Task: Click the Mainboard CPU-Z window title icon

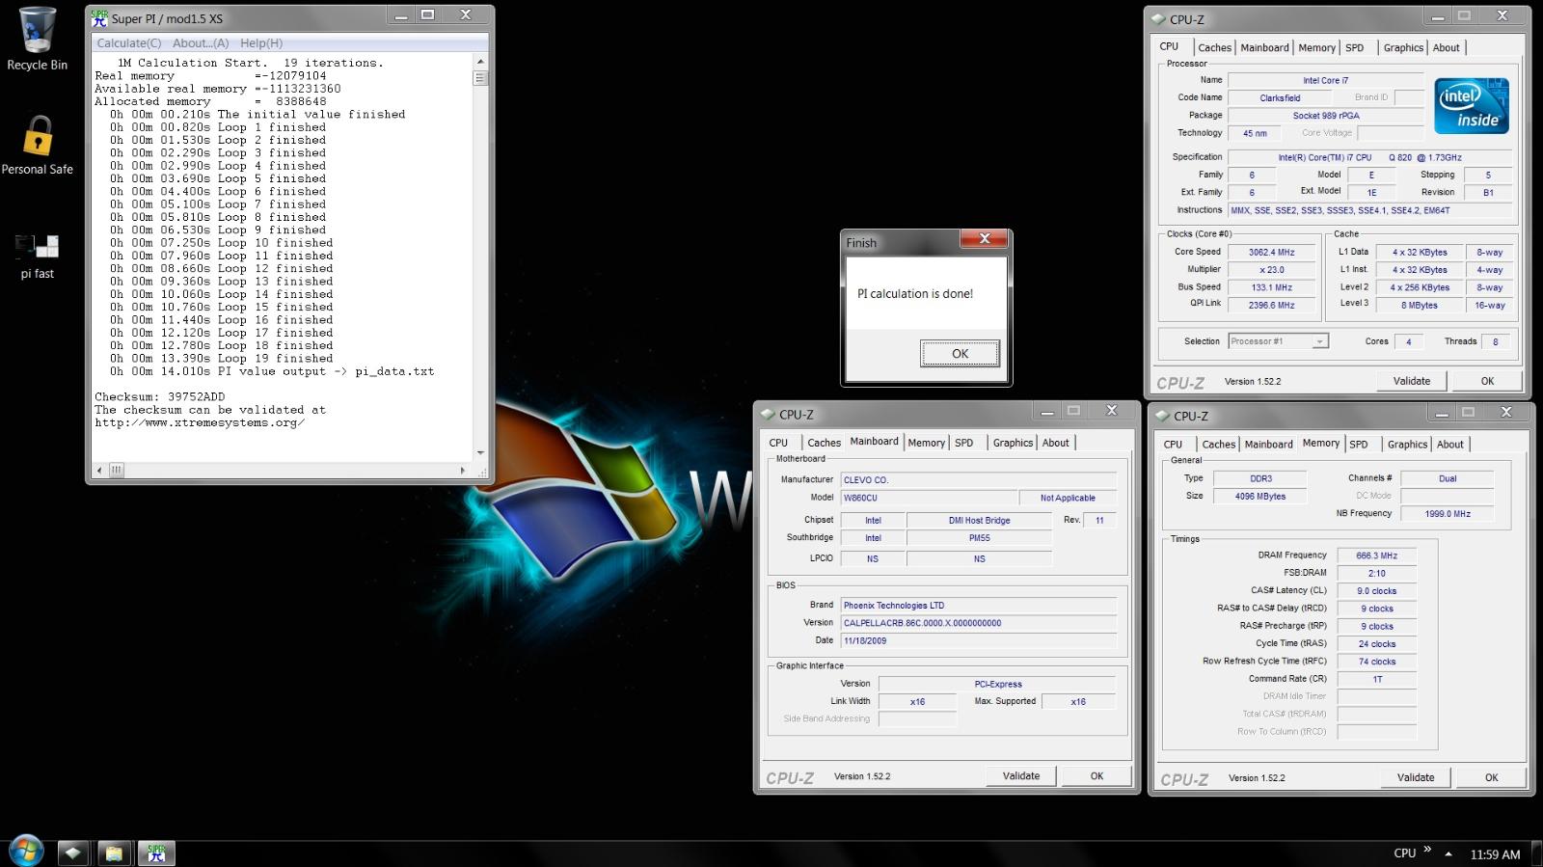Action: click(768, 414)
